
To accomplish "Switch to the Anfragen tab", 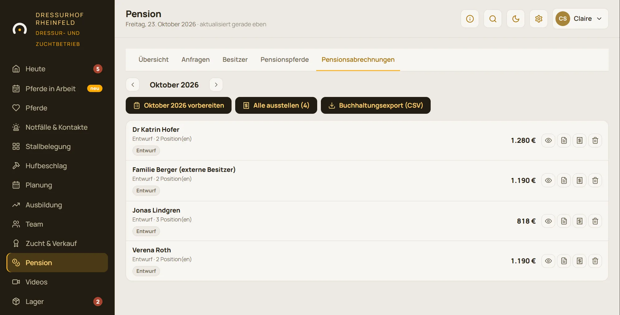I will [x=196, y=60].
